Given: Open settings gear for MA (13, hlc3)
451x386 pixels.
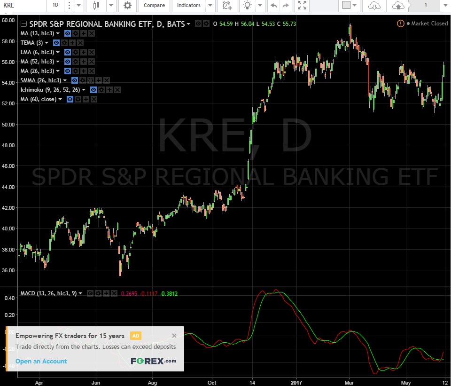Looking at the screenshot, I should click(x=76, y=33).
